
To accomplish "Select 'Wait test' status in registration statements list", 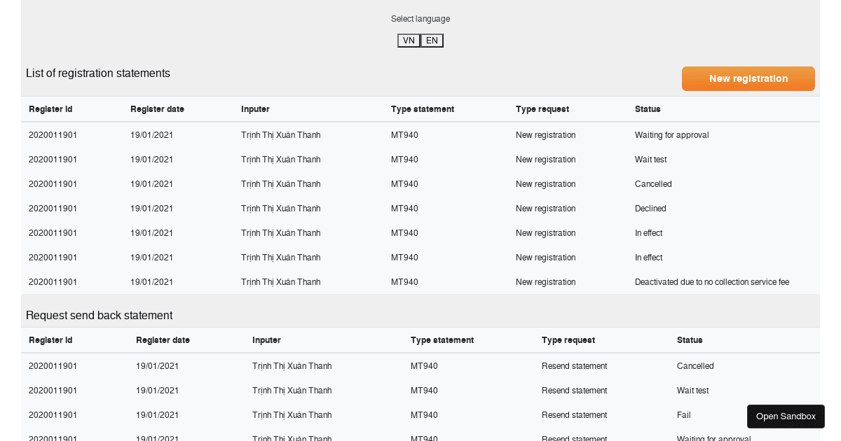I will [x=651, y=160].
